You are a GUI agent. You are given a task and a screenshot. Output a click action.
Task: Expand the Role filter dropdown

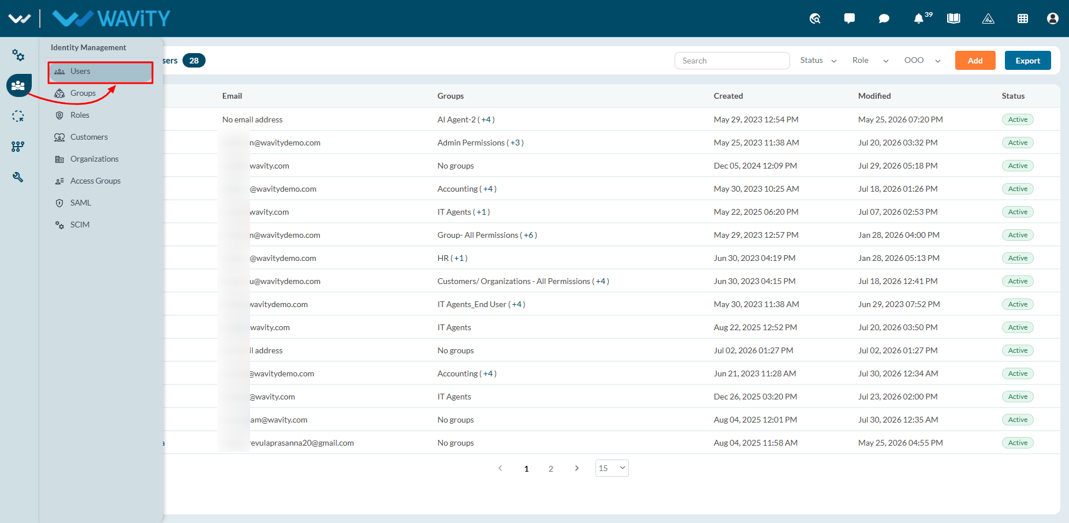[870, 61]
